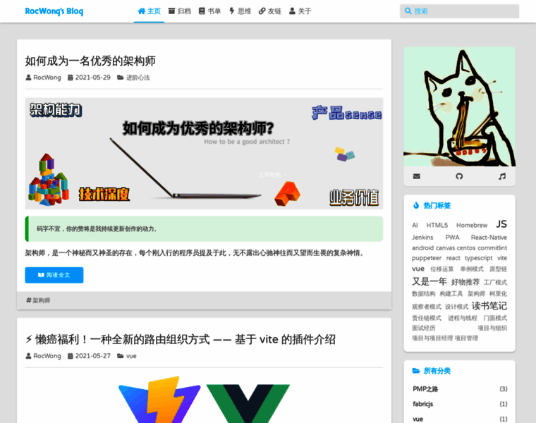Select the commitlint tag

pyautogui.click(x=492, y=247)
